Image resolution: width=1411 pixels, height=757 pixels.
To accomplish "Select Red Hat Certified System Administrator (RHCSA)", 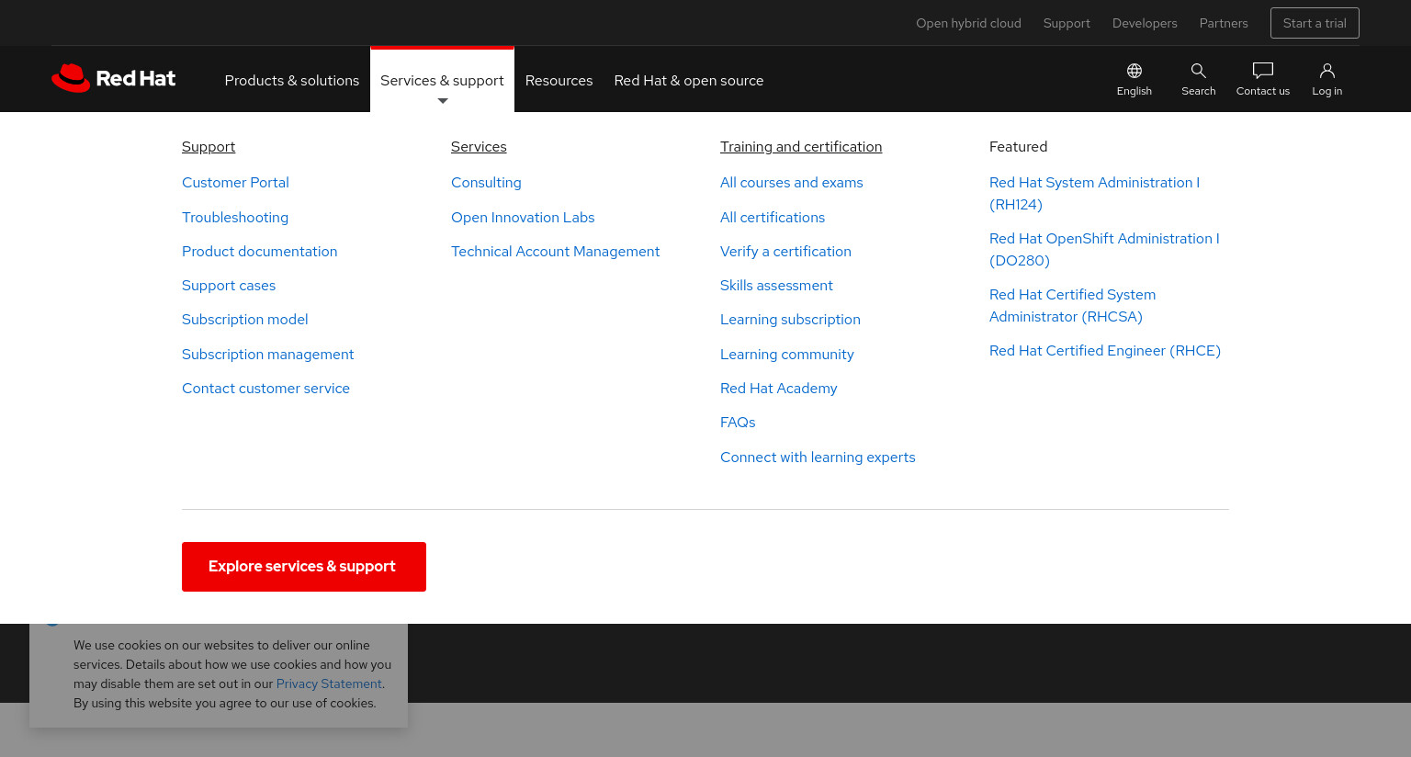I will [x=1073, y=306].
